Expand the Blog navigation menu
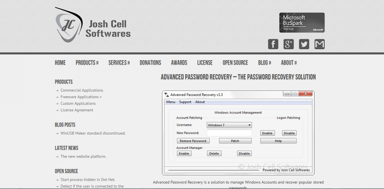The width and height of the screenshot is (384, 189). (x=265, y=63)
